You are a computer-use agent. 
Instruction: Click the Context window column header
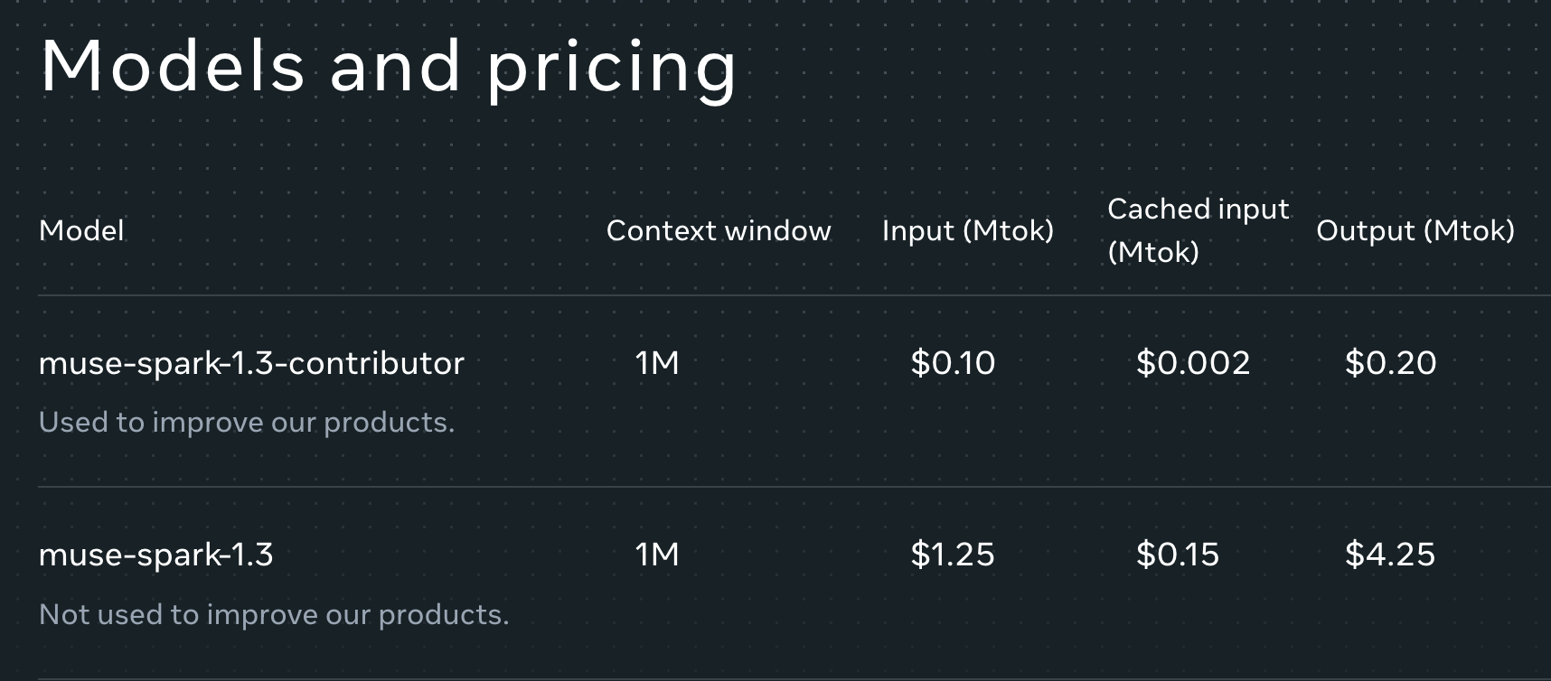pyautogui.click(x=719, y=230)
